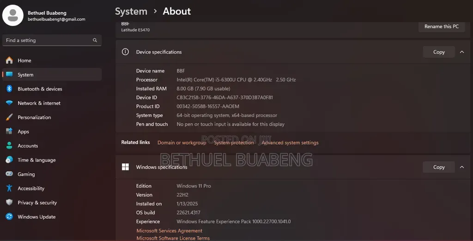Open the Home settings icon
The height and width of the screenshot is (241, 473).
pyautogui.click(x=9, y=60)
